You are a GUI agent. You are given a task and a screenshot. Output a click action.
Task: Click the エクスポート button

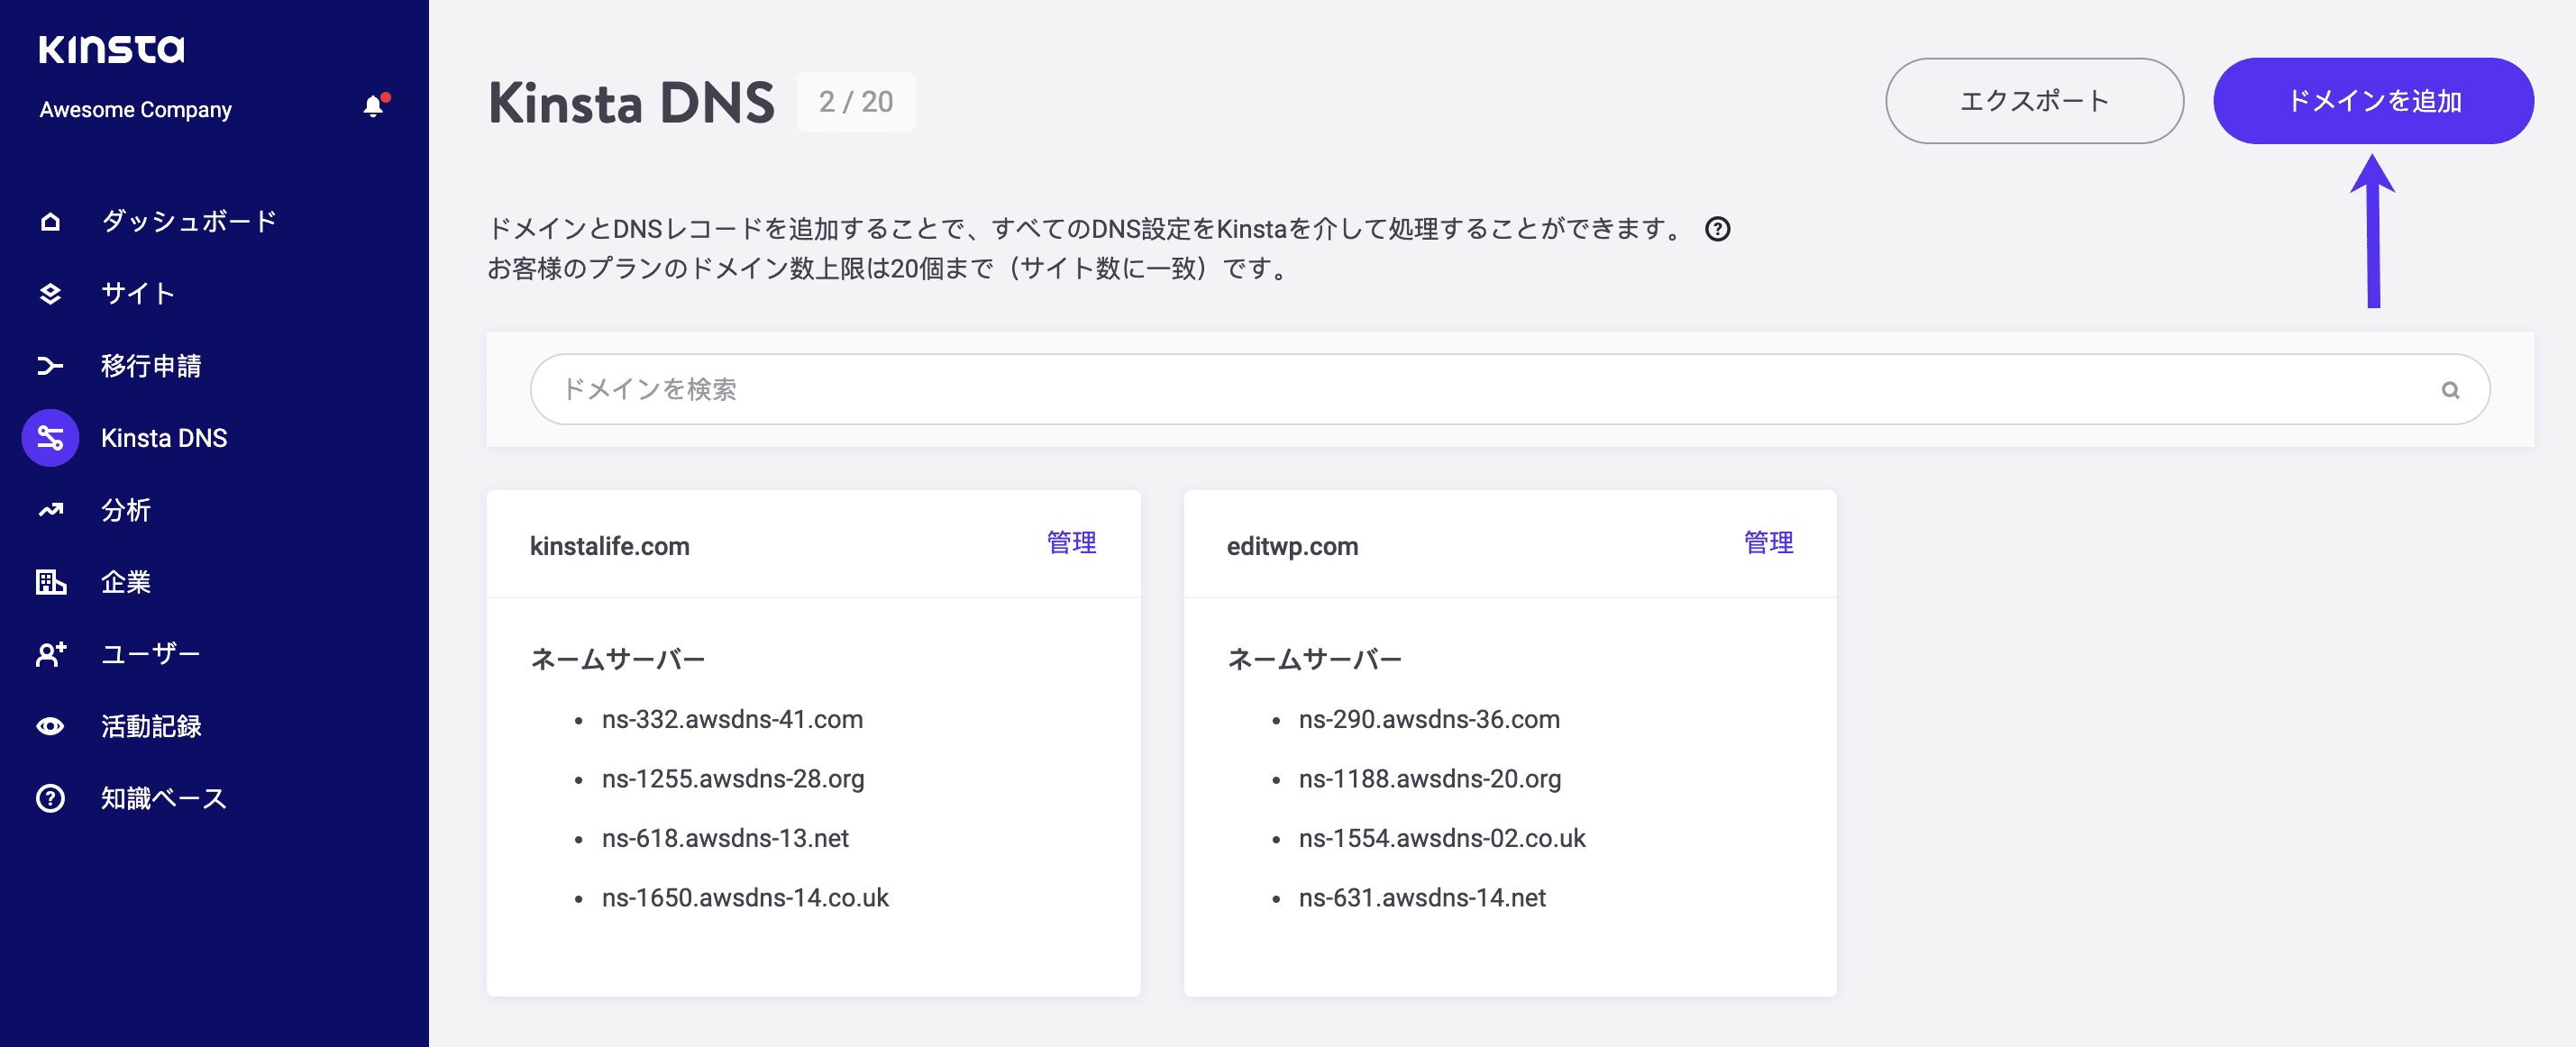click(x=2034, y=101)
